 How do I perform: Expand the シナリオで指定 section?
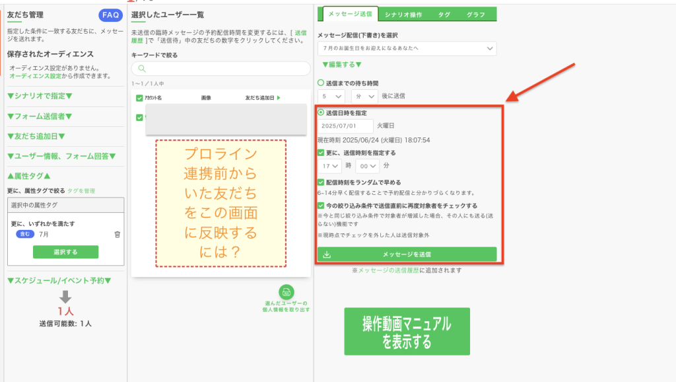click(40, 96)
